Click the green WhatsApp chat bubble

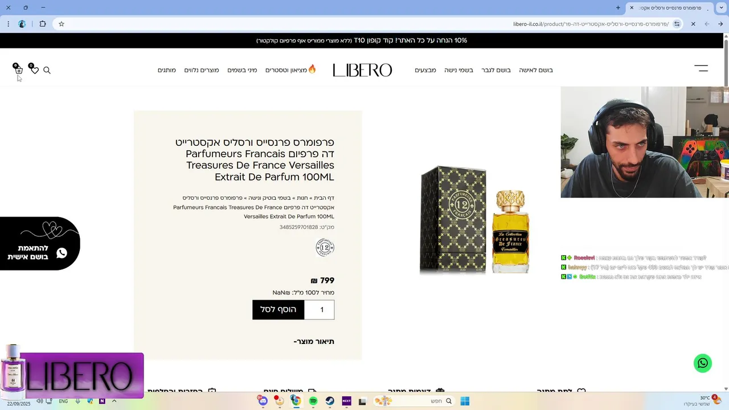click(703, 363)
